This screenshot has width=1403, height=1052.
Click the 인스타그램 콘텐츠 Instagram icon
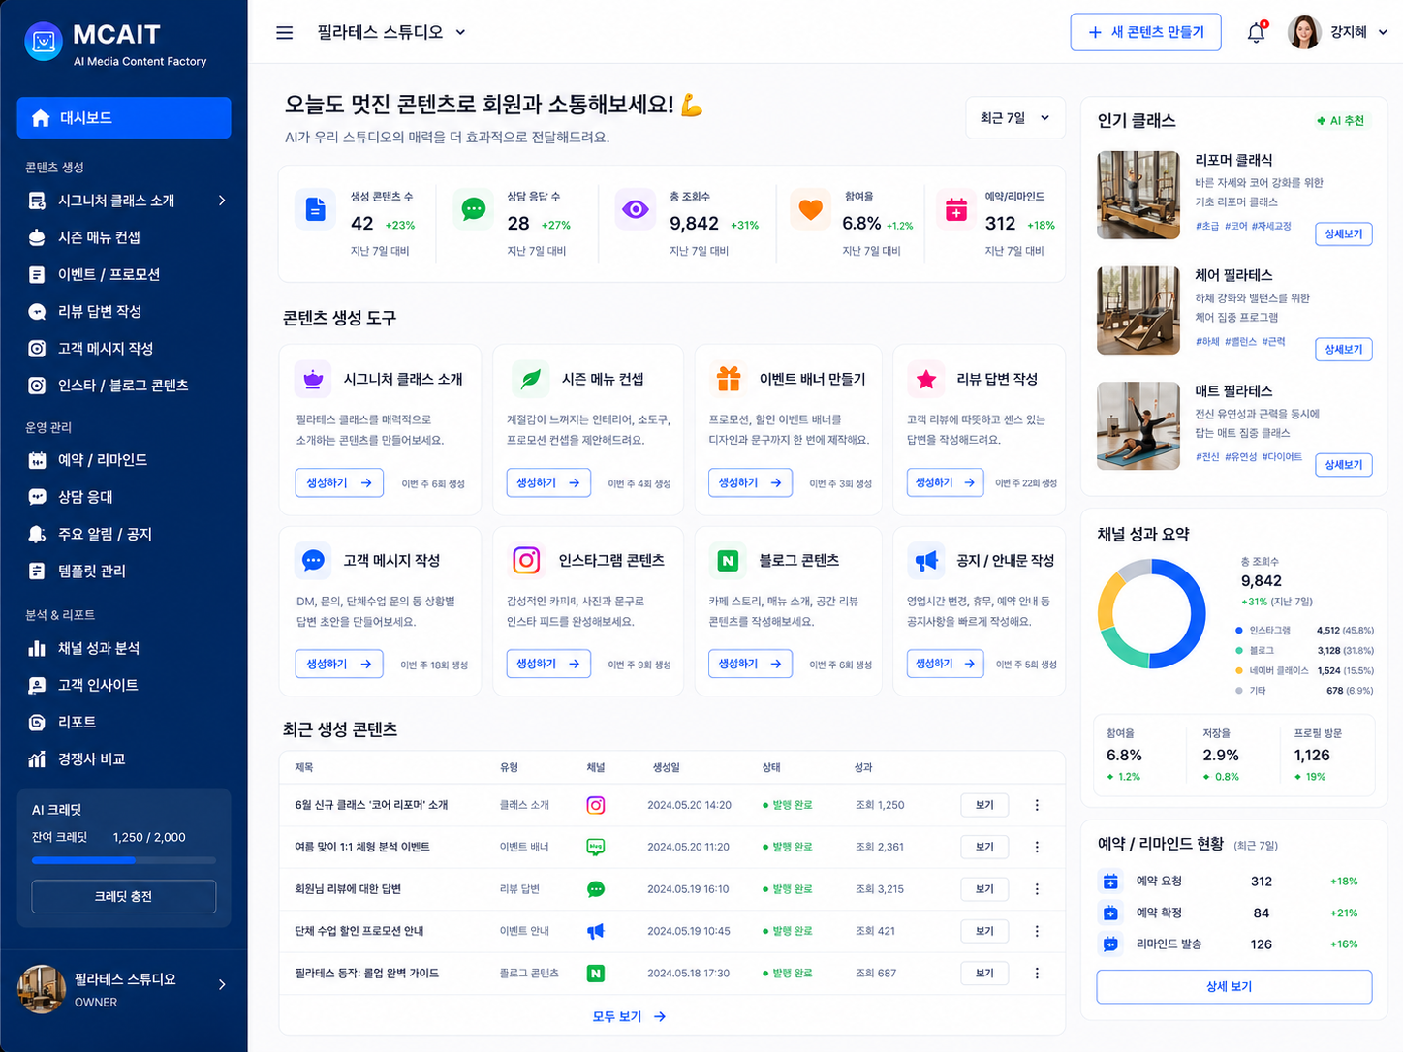(526, 560)
